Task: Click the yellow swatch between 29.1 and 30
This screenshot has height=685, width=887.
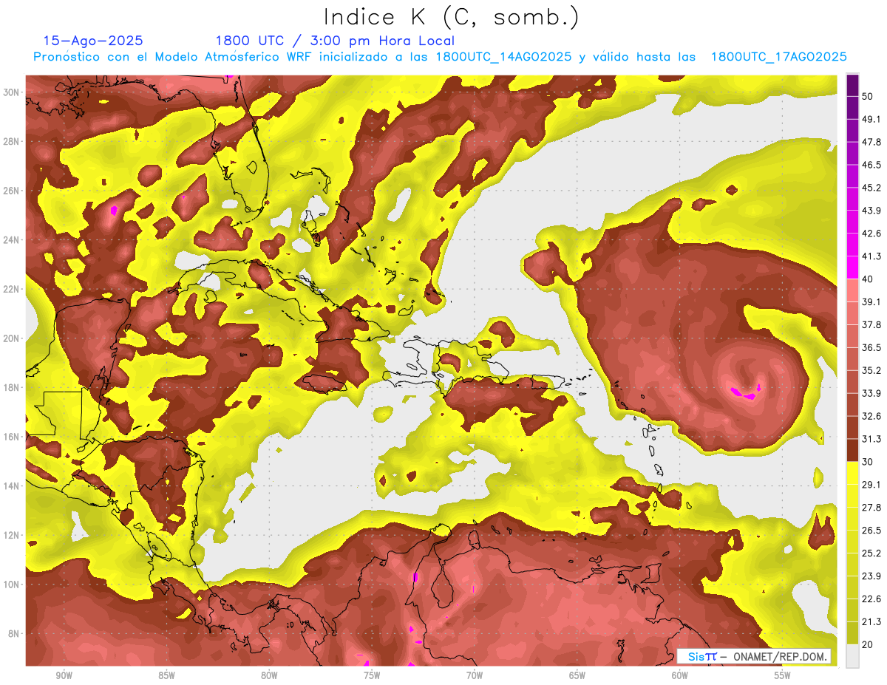Action: (853, 473)
